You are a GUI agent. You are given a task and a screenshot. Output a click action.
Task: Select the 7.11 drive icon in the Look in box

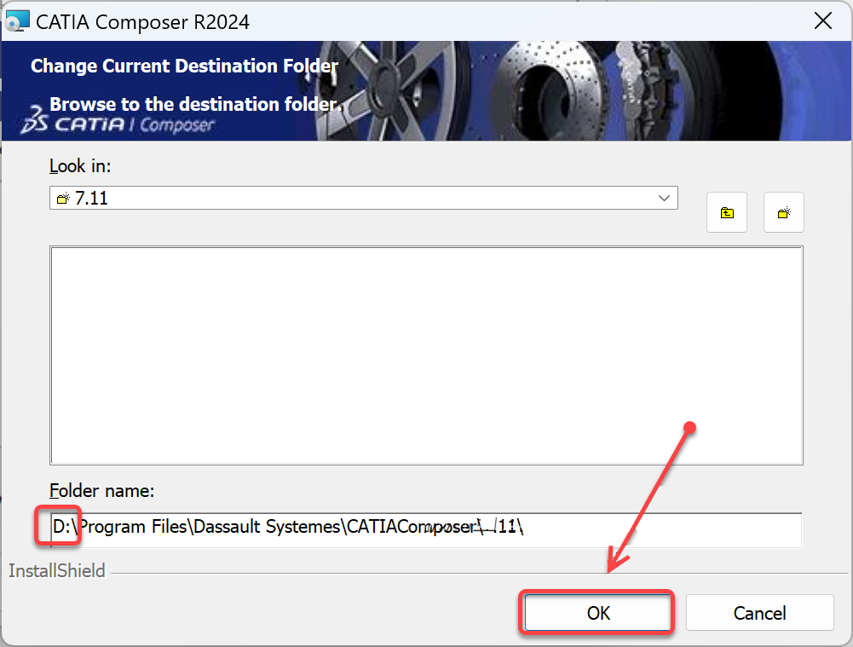(62, 197)
